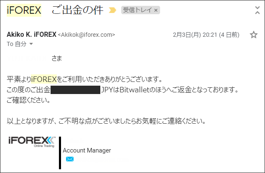Click the Akikok@iforex.com sender address
This screenshot has height=173, width=265.
pyautogui.click(x=87, y=35)
